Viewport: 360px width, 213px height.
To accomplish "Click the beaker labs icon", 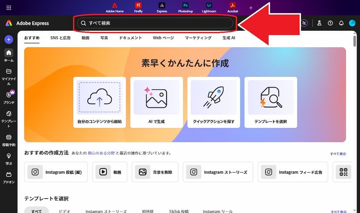I will [x=319, y=23].
